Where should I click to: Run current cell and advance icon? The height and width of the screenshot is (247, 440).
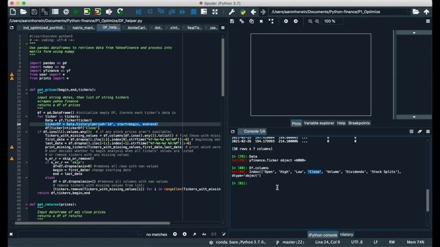(98, 12)
